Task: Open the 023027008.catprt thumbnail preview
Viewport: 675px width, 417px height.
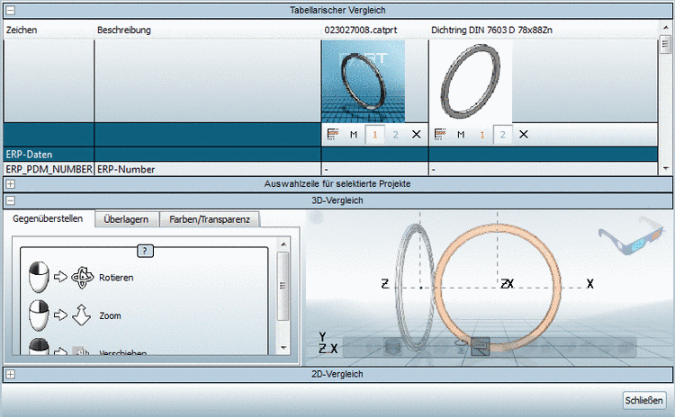Action: click(x=363, y=81)
